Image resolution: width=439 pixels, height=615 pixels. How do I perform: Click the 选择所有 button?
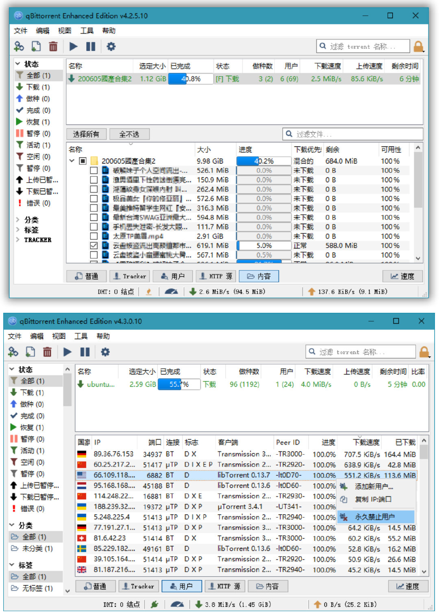tap(86, 134)
